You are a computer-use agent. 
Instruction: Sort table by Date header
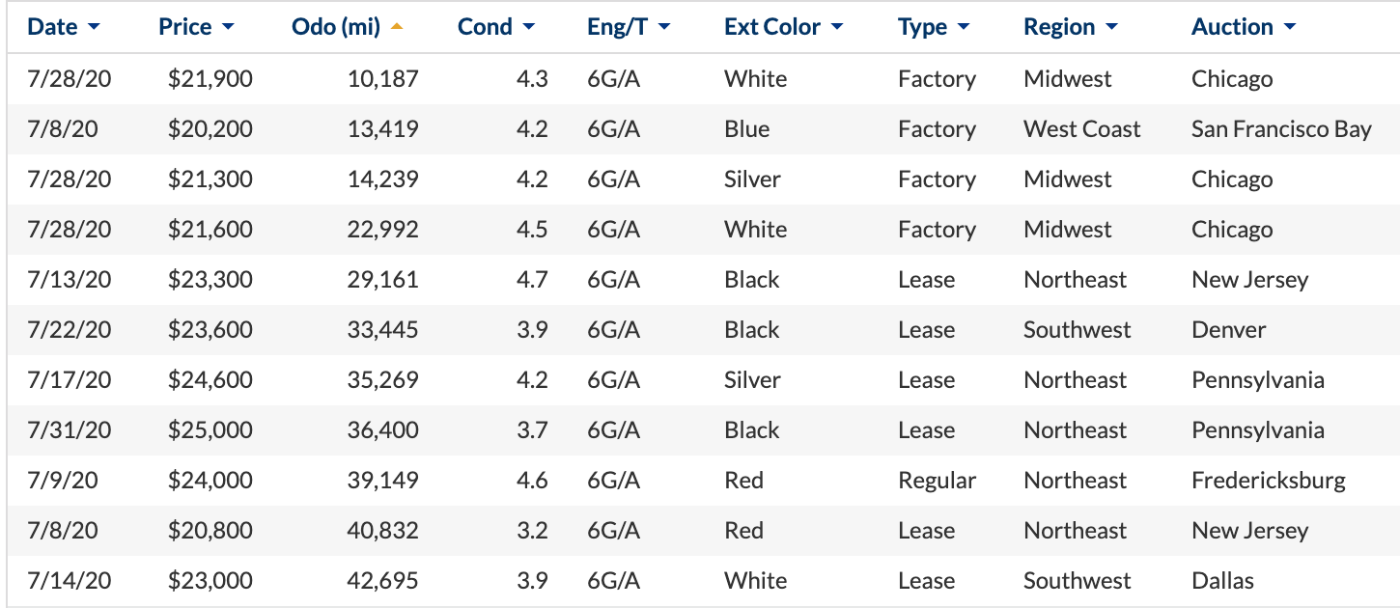[52, 27]
